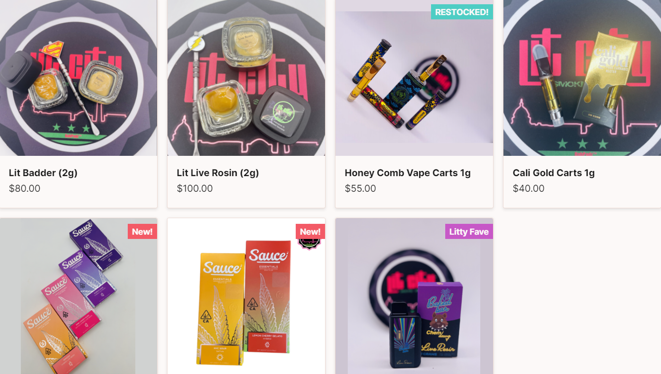Open the Sauce Essentials yellow and red boxes image
Image resolution: width=661 pixels, height=374 pixels.
pos(246,296)
